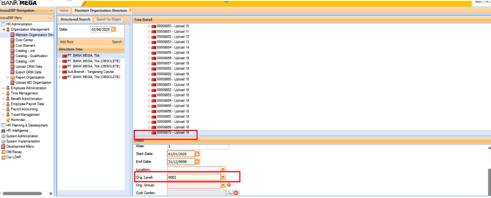
Task: Click the Catalog - Job menu icon
Action: (13, 51)
